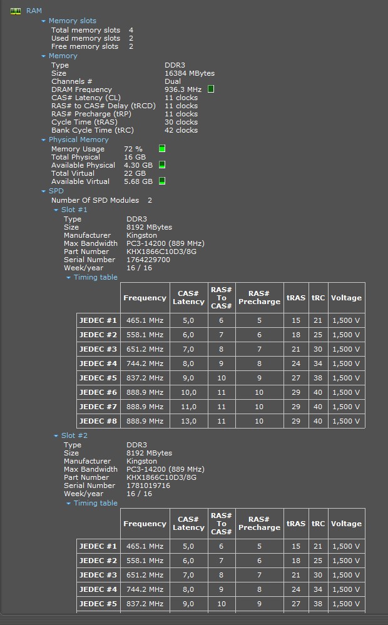Select JEDEC #2 row label in Slot #2

[x=98, y=561]
